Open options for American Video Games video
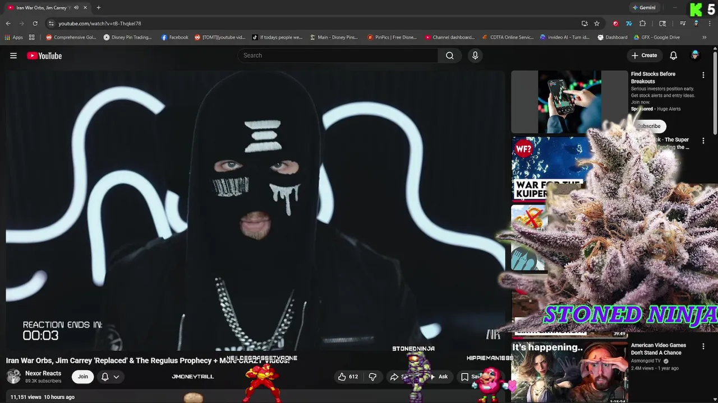718x403 pixels. coord(703,346)
